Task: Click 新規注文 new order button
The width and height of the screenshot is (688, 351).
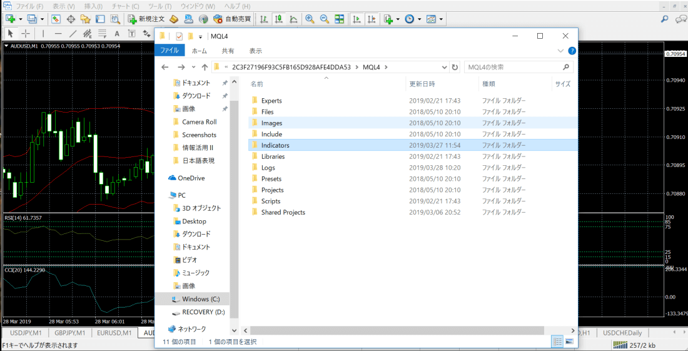Action: [x=146, y=19]
